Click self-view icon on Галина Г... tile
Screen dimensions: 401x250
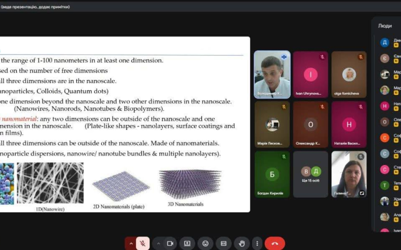point(362,193)
